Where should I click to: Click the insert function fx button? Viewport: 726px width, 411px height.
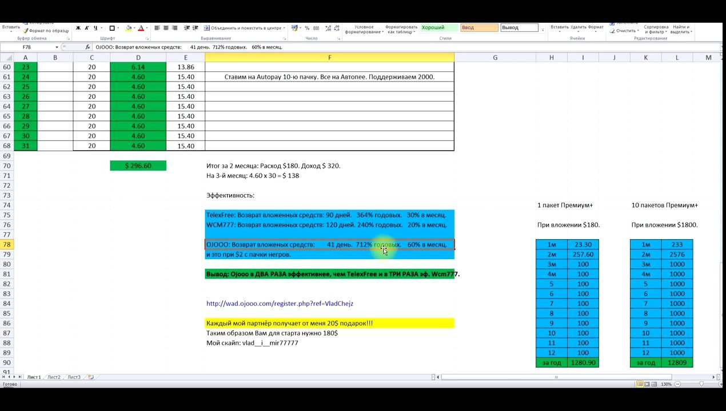87,47
